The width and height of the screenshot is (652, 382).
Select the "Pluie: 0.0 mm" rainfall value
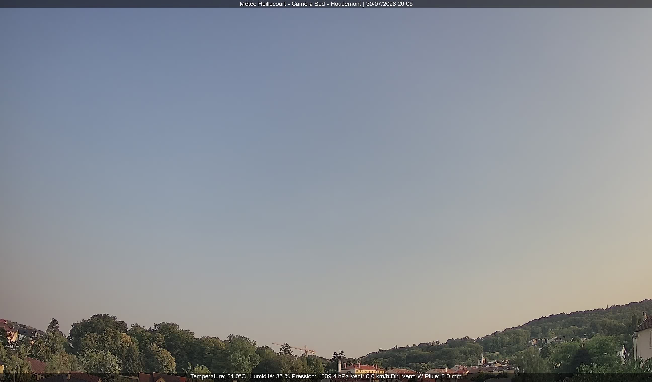[443, 376]
